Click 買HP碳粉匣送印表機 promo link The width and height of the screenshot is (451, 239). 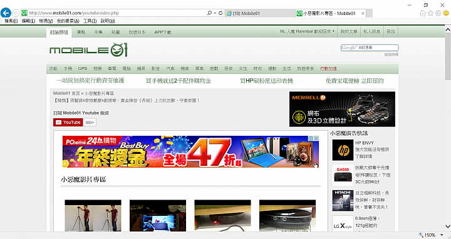(267, 81)
